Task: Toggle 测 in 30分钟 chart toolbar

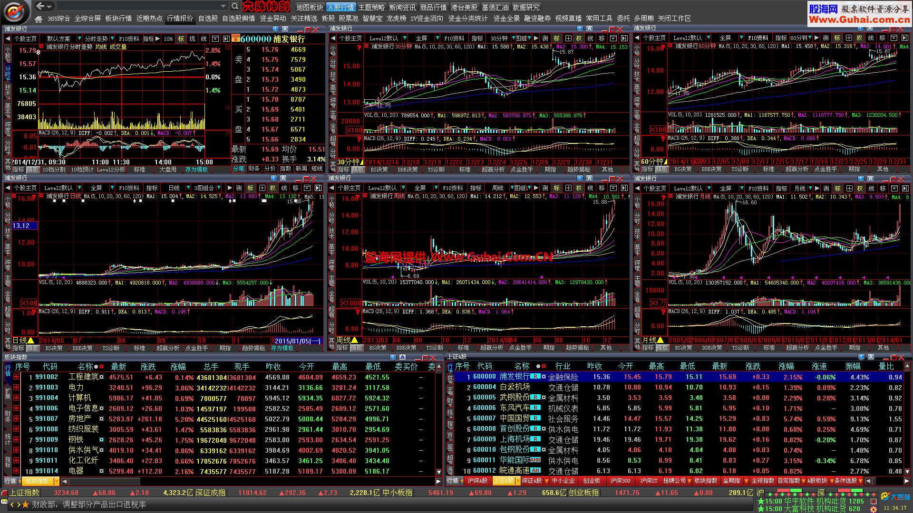Action: pos(545,38)
